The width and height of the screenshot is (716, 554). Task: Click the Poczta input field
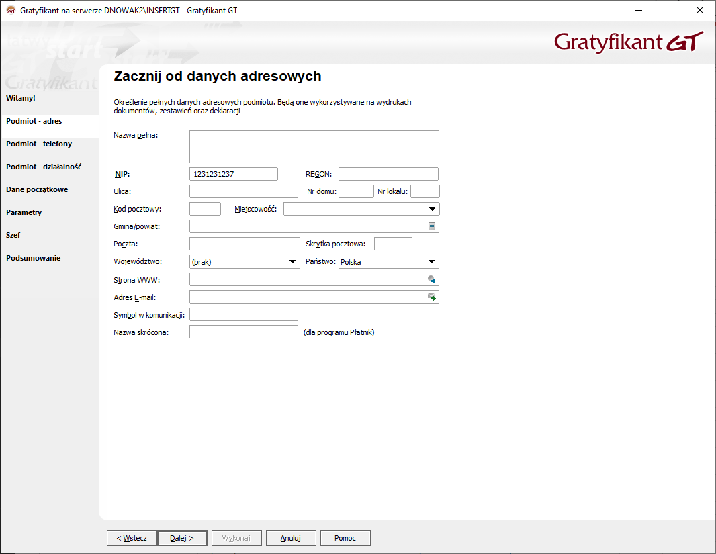click(x=244, y=244)
